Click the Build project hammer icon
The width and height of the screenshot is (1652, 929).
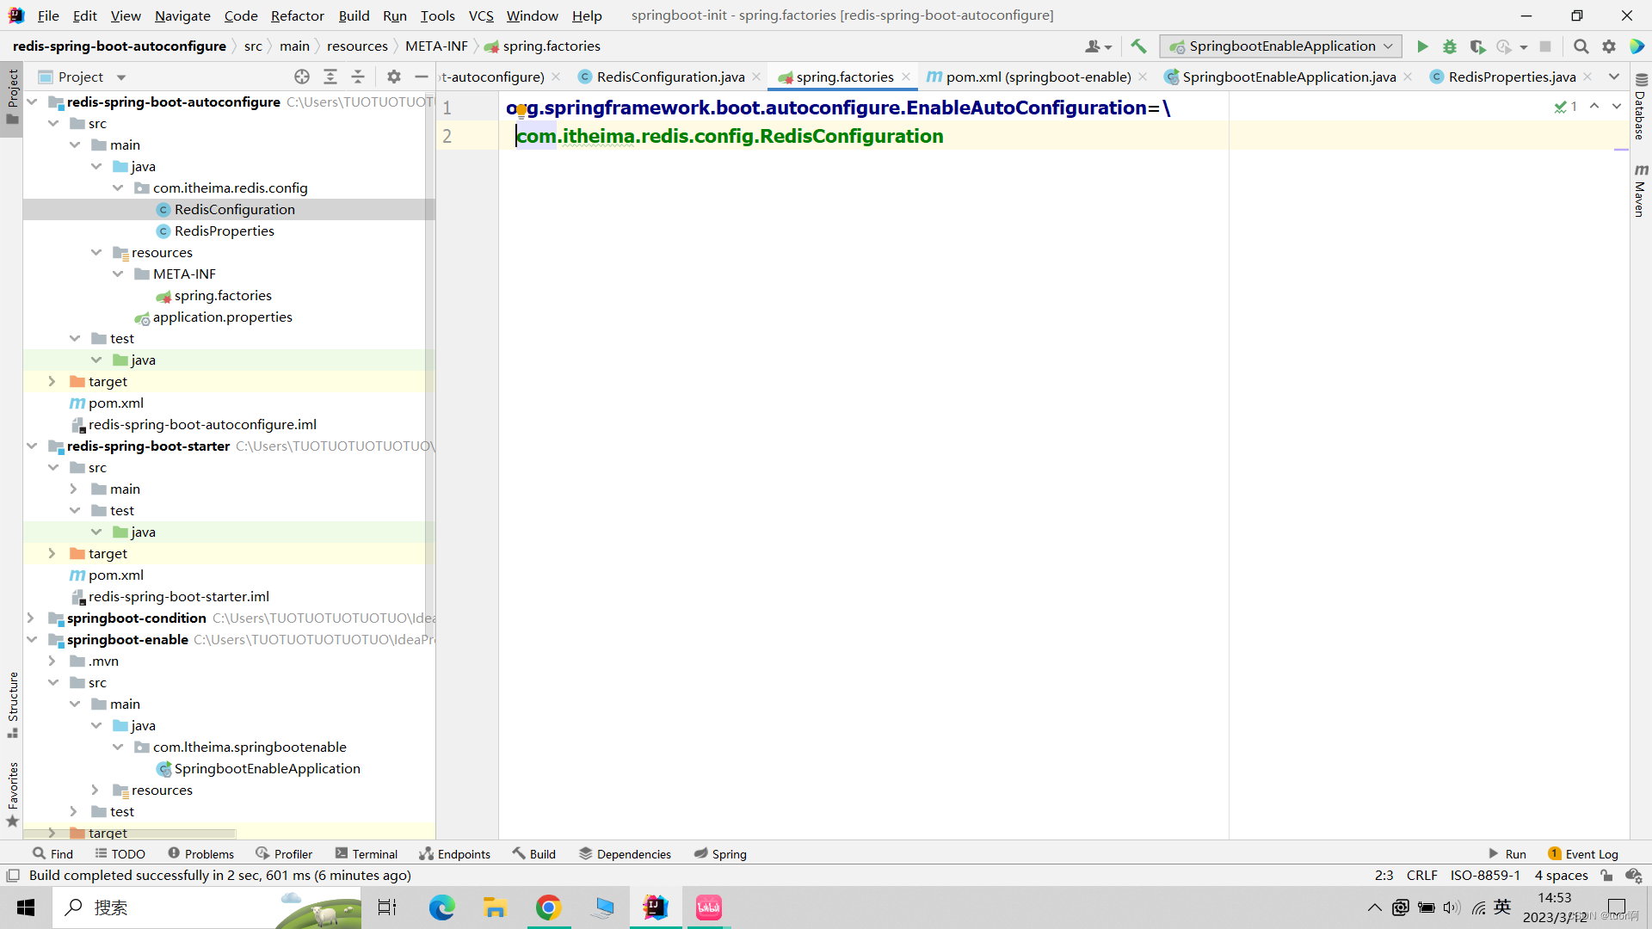tap(1138, 46)
